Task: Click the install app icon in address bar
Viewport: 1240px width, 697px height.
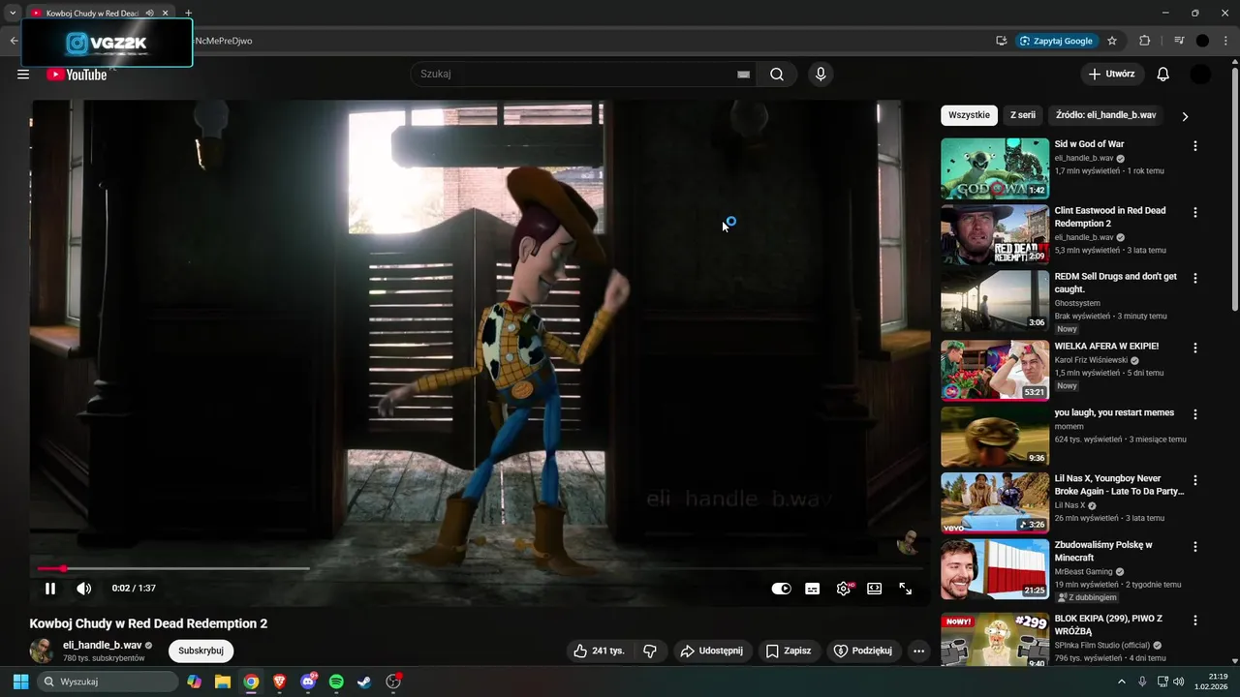Action: click(1001, 41)
